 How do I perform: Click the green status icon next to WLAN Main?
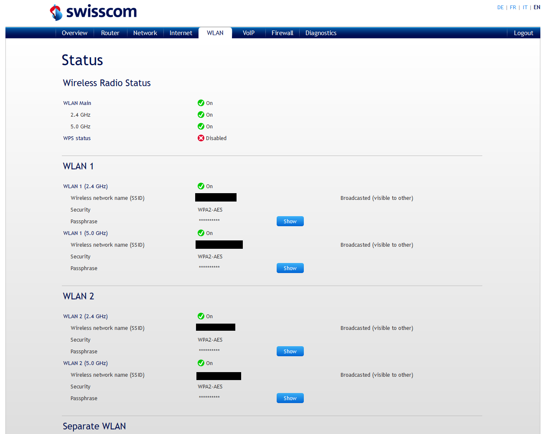(x=201, y=103)
